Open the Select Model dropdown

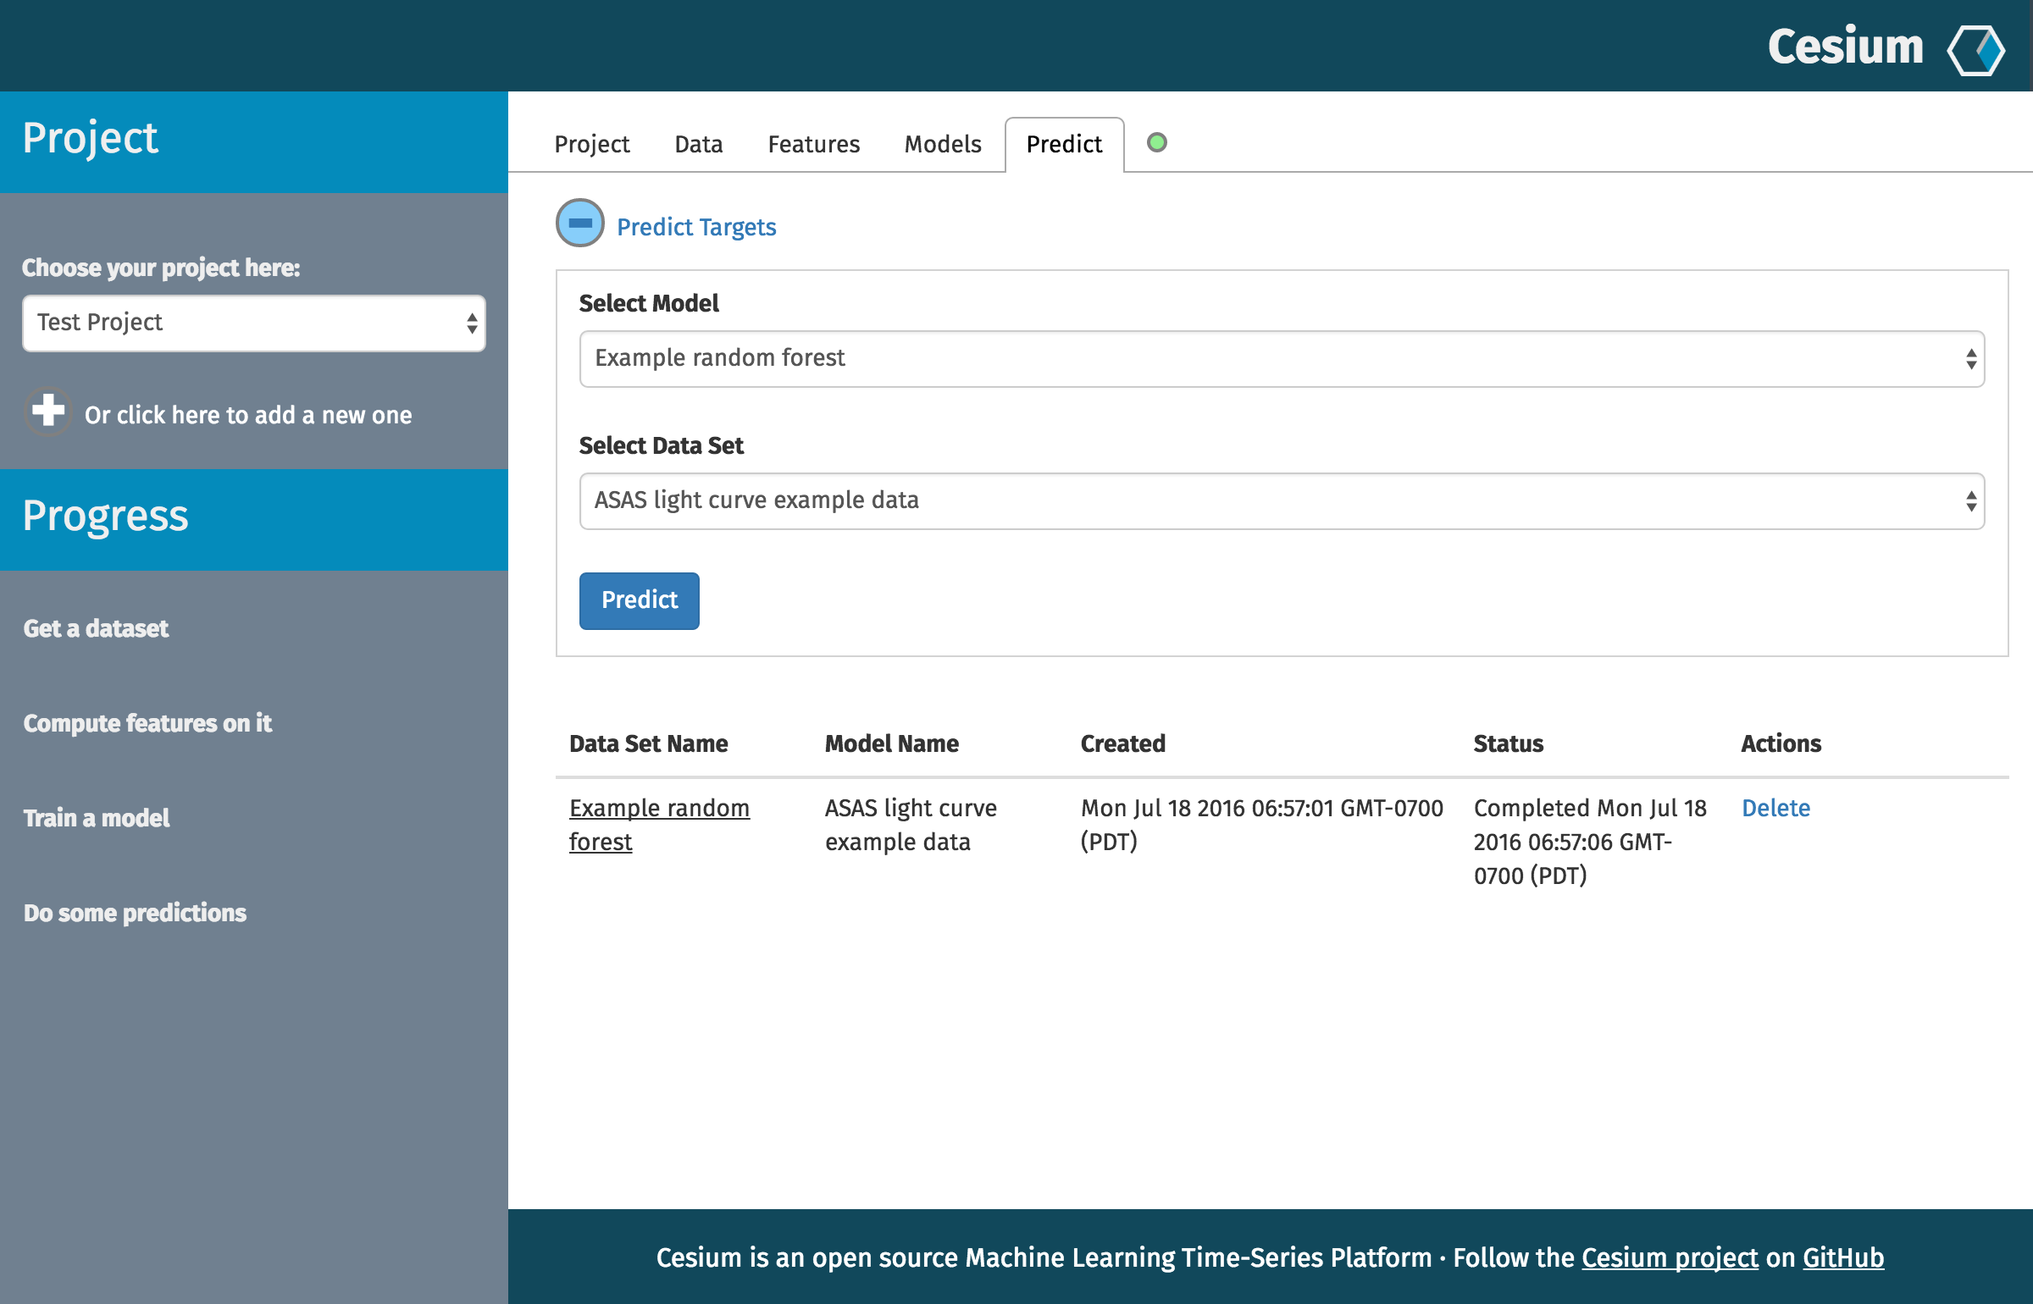[x=1281, y=359]
